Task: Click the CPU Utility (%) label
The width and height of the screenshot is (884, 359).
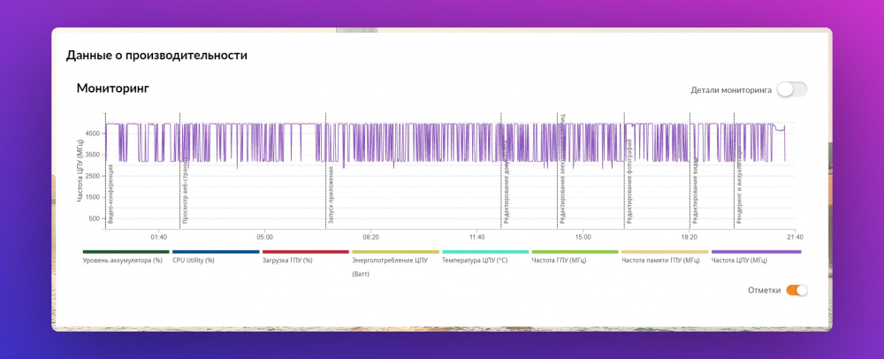Action: click(194, 261)
